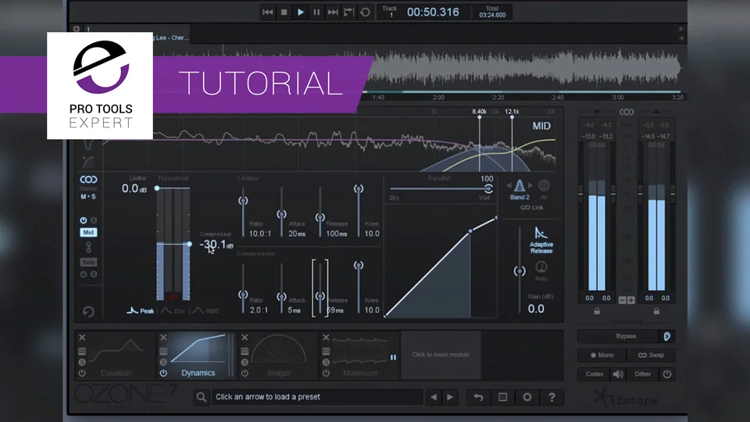750x422 pixels.
Task: Solo the Equalizer module
Action: coord(82,362)
